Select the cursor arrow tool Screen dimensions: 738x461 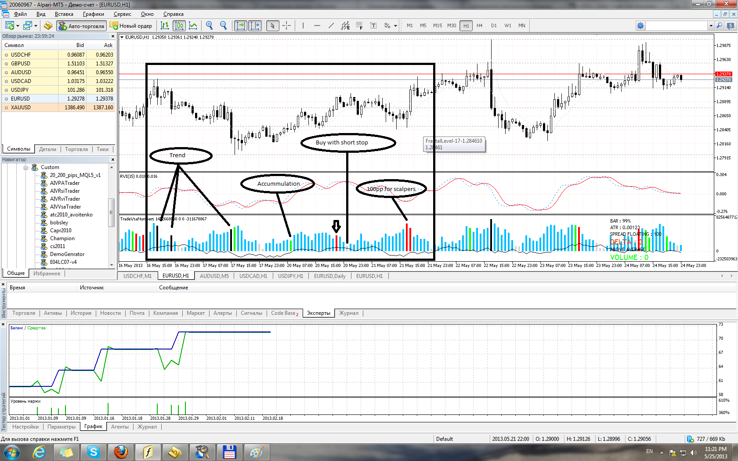[272, 25]
